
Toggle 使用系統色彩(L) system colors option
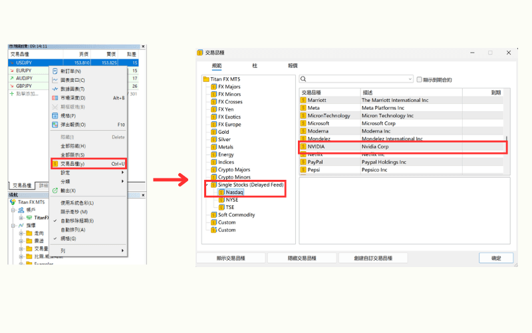88,203
